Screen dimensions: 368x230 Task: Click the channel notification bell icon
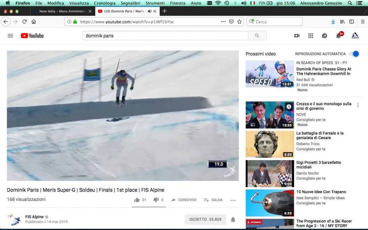pos(233,219)
